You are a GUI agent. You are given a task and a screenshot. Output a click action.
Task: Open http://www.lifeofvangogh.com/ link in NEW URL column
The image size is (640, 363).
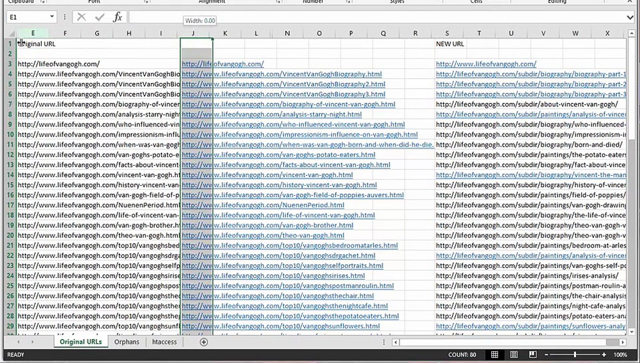click(486, 64)
